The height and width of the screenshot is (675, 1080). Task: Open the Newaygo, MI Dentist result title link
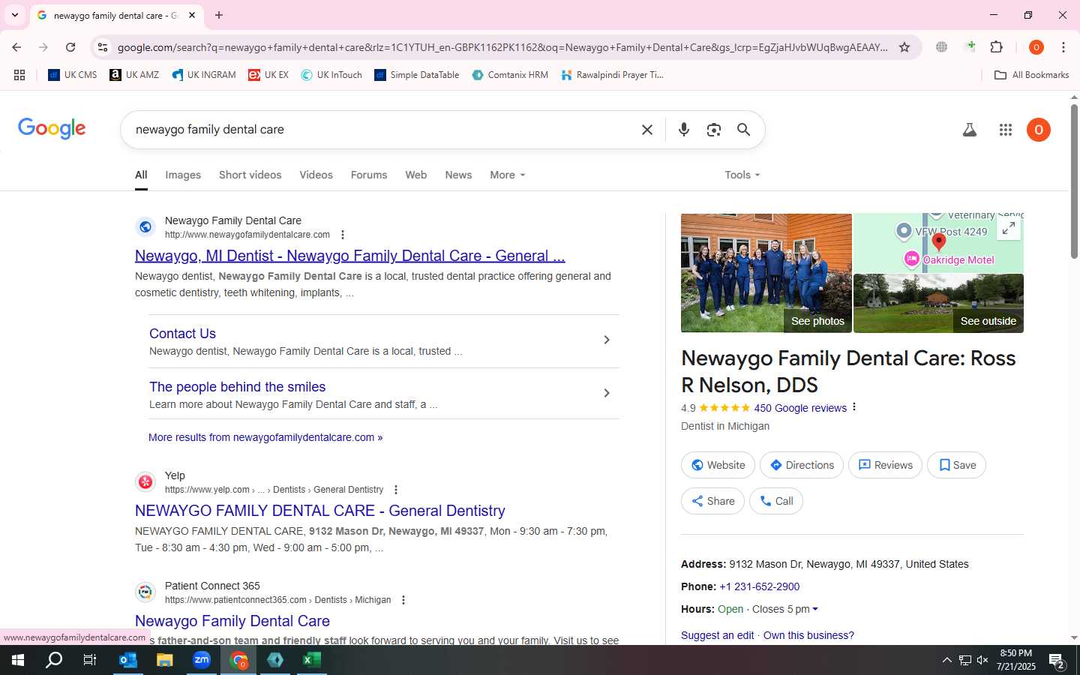point(349,256)
